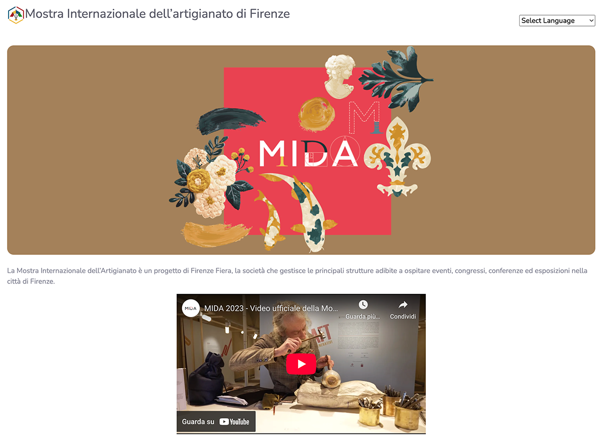The image size is (602, 445).
Task: Click the dark brush stroke in banner
Action: tap(231, 124)
